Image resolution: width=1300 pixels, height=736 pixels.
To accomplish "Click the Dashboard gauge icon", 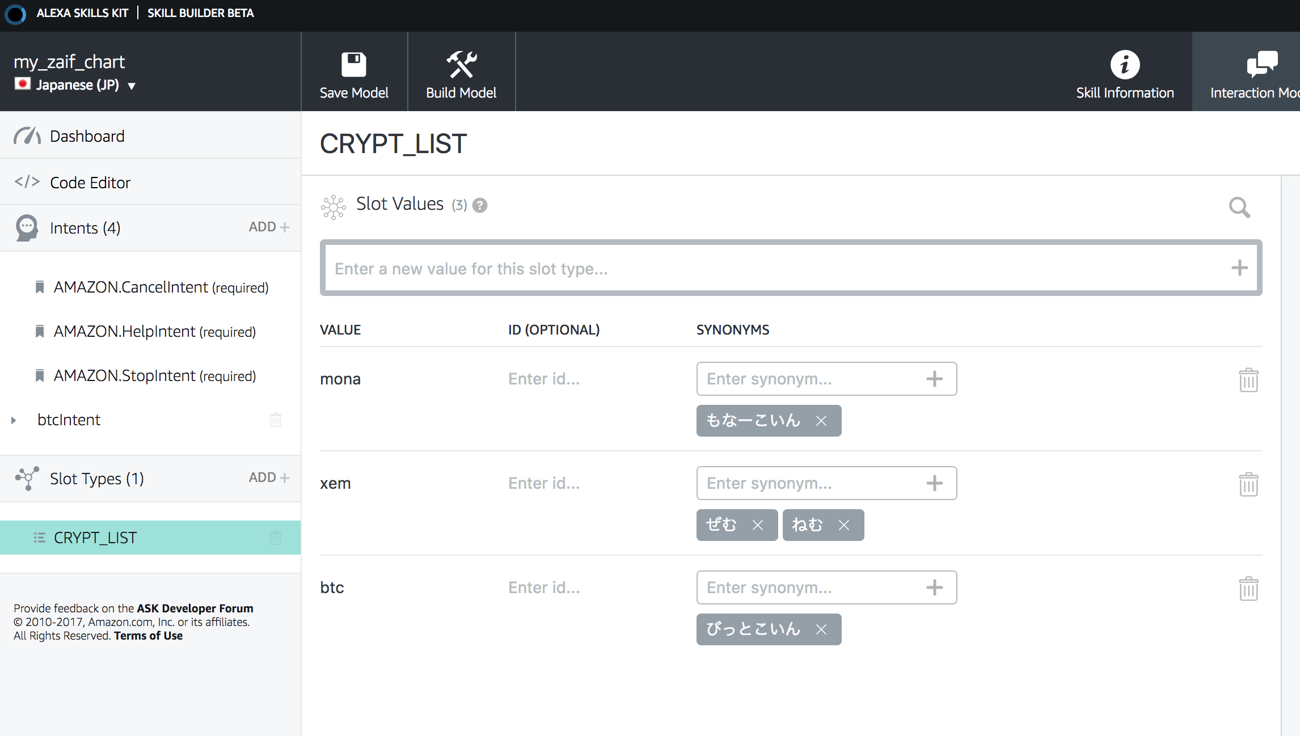I will (27, 136).
